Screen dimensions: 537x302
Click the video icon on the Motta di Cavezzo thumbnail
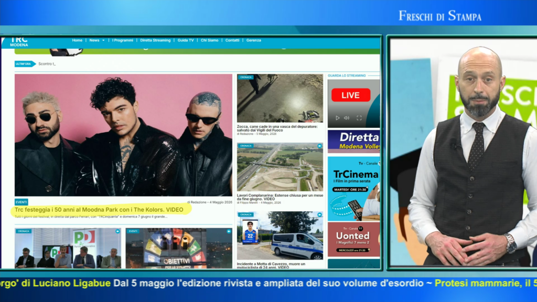coord(319,214)
